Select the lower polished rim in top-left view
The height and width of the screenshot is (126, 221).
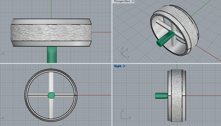(51, 44)
